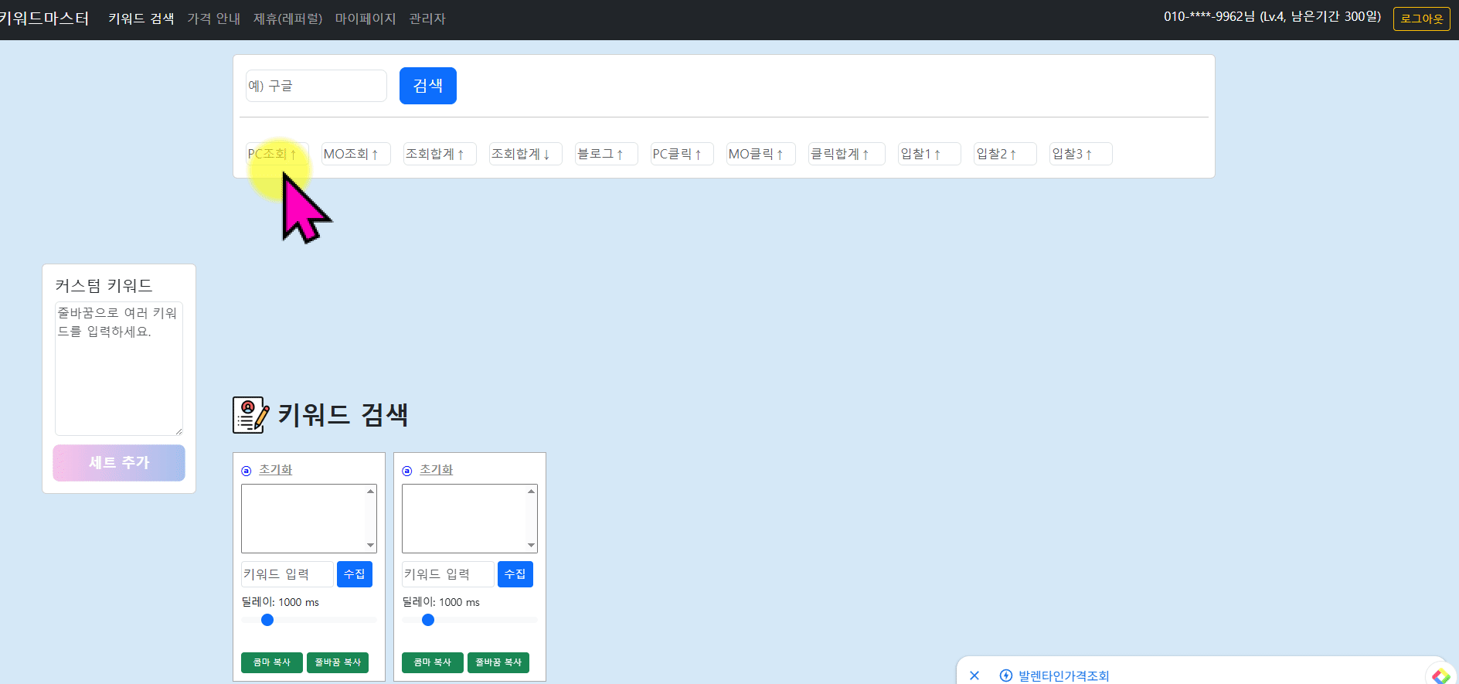Click the lightning bolt icon in bottom popup
Viewport: 1459px width, 684px height.
tap(1006, 675)
